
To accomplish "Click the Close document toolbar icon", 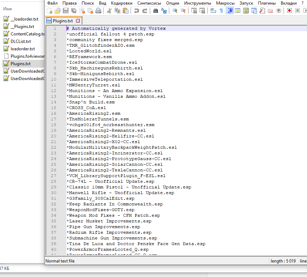I will (x=82, y=11).
